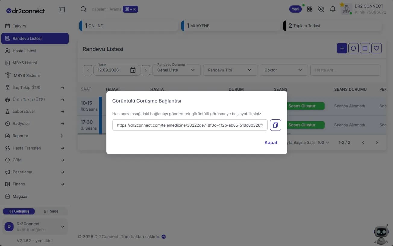Click the Yeni badge button
The width and height of the screenshot is (393, 246).
296,9
